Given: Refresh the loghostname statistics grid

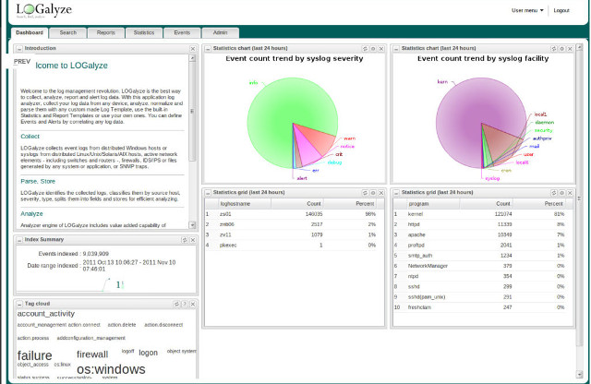Looking at the screenshot, I should [364, 192].
